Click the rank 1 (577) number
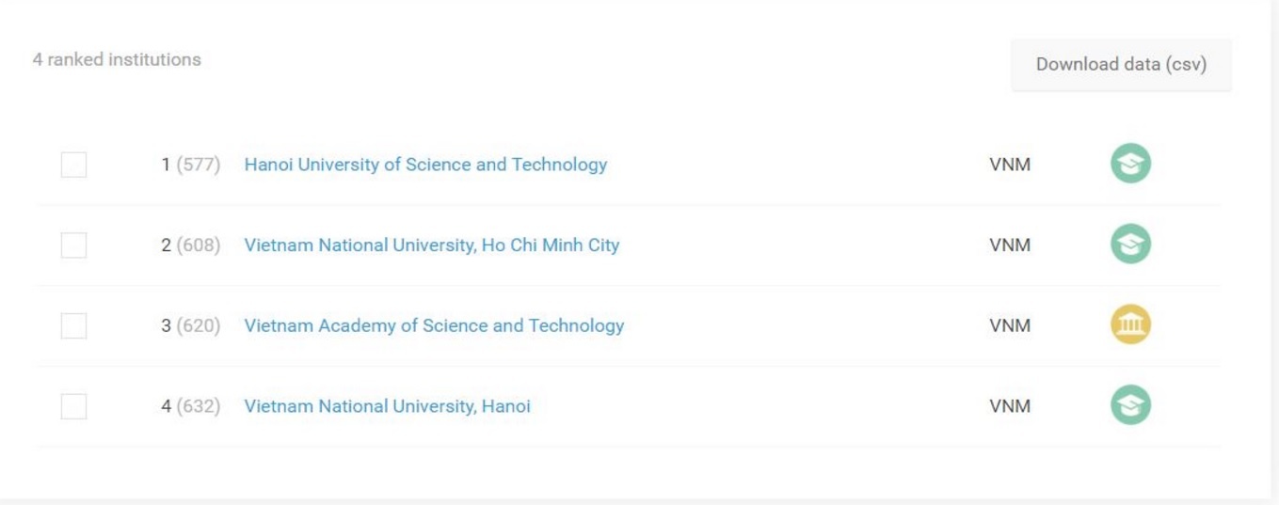The image size is (1279, 505). click(190, 165)
